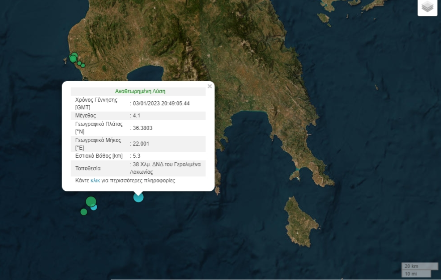Select the middle small green west-coast marker
441x280 pixels.
coord(79,63)
